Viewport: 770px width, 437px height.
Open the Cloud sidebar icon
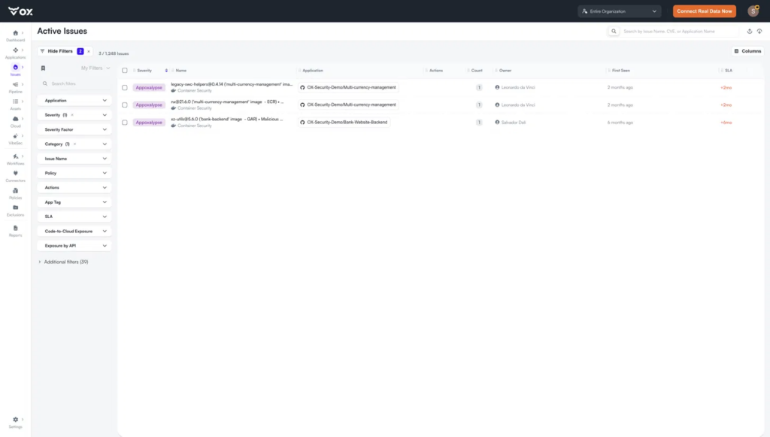coord(15,119)
